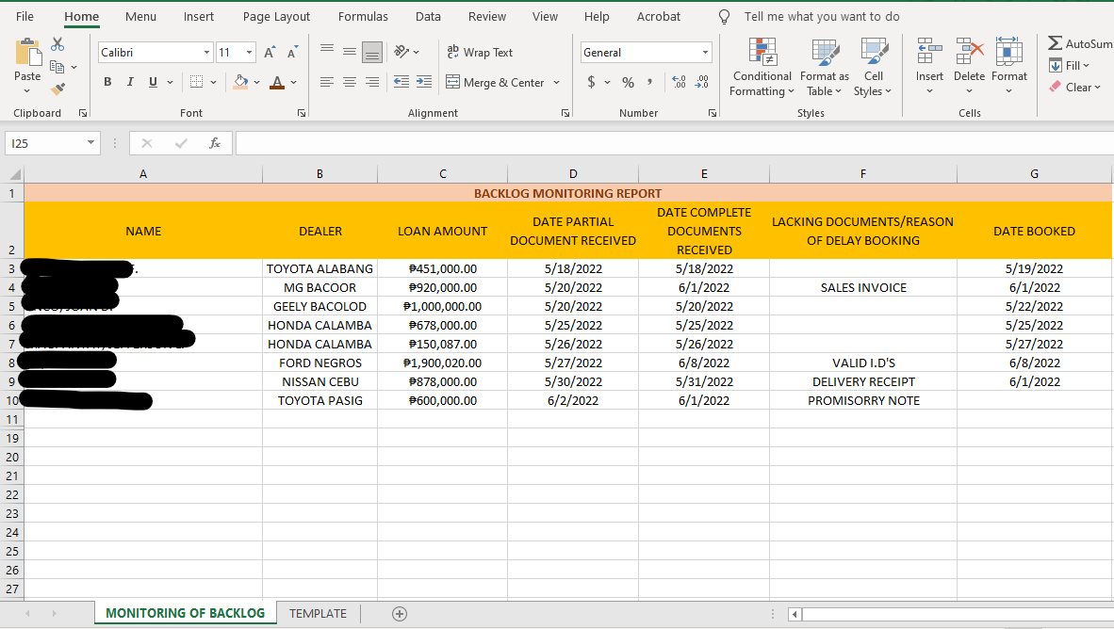Toggle Underline formatting

pyautogui.click(x=153, y=82)
